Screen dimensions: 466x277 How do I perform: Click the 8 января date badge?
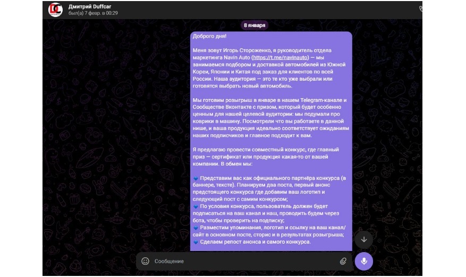tap(255, 25)
